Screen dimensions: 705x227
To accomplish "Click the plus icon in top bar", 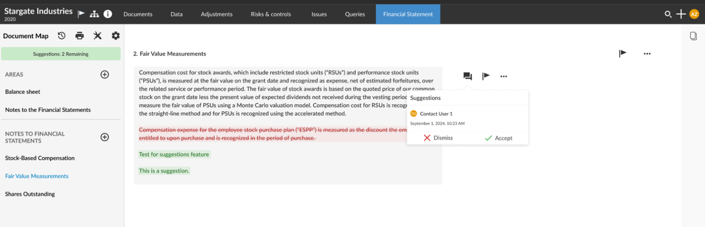I will click(x=681, y=14).
